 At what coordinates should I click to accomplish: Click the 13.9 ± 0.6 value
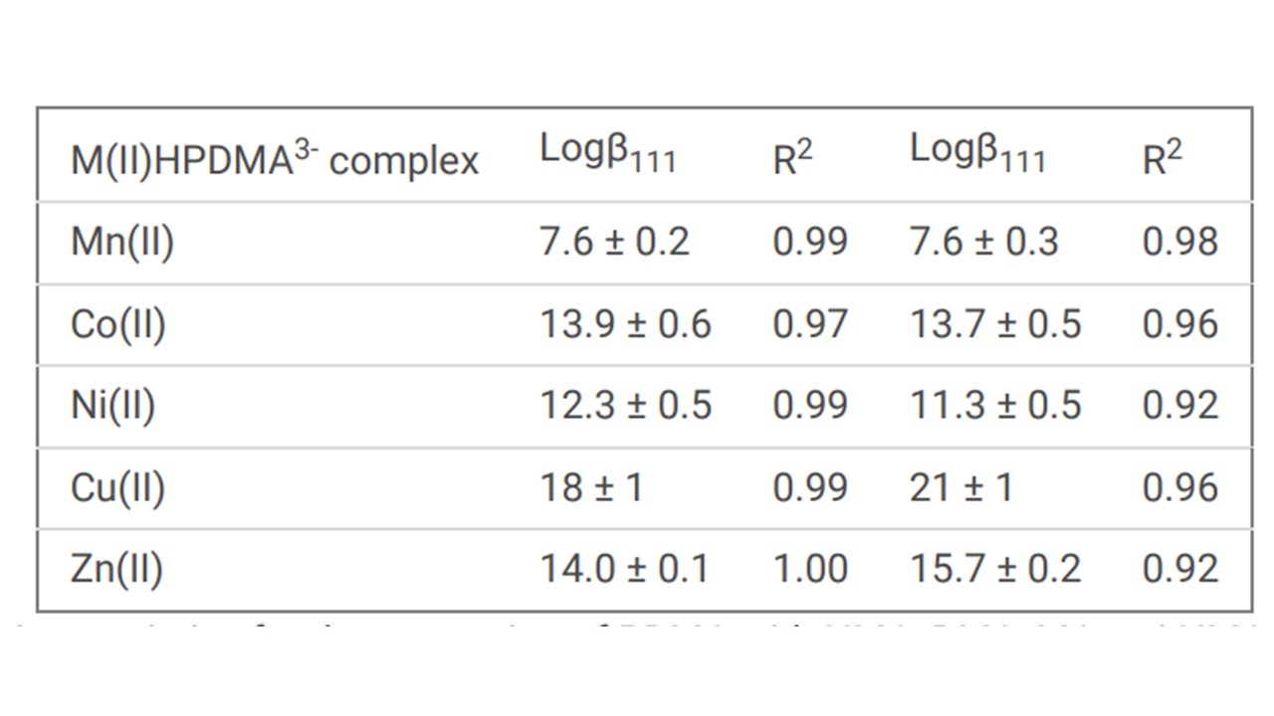(x=625, y=324)
